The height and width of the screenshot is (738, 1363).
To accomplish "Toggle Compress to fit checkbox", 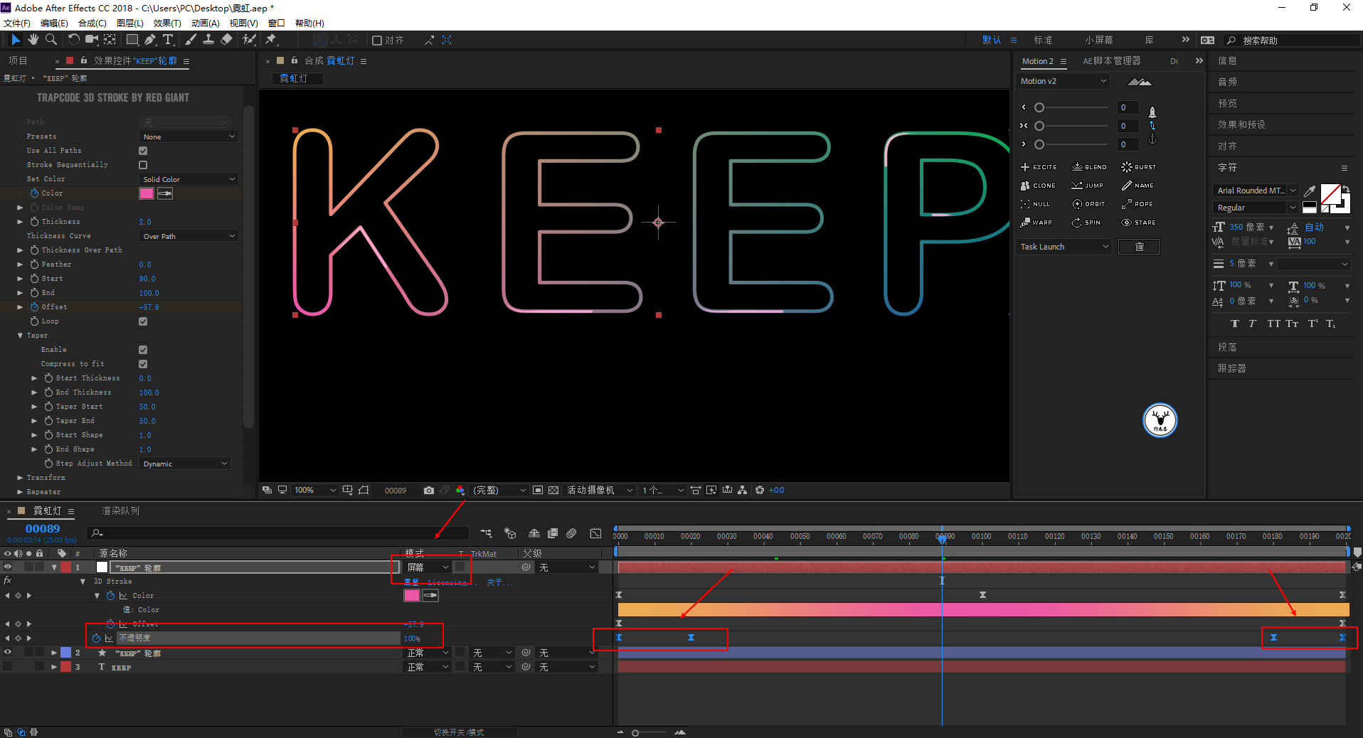I will click(x=143, y=364).
